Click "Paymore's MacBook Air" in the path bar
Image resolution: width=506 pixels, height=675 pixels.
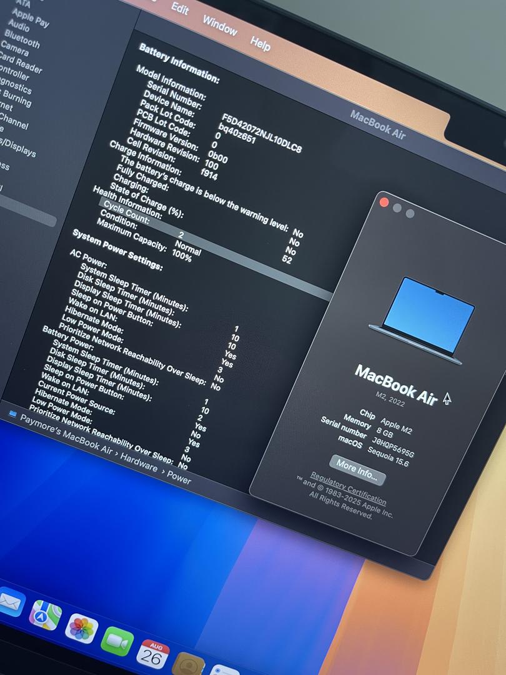click(x=66, y=434)
